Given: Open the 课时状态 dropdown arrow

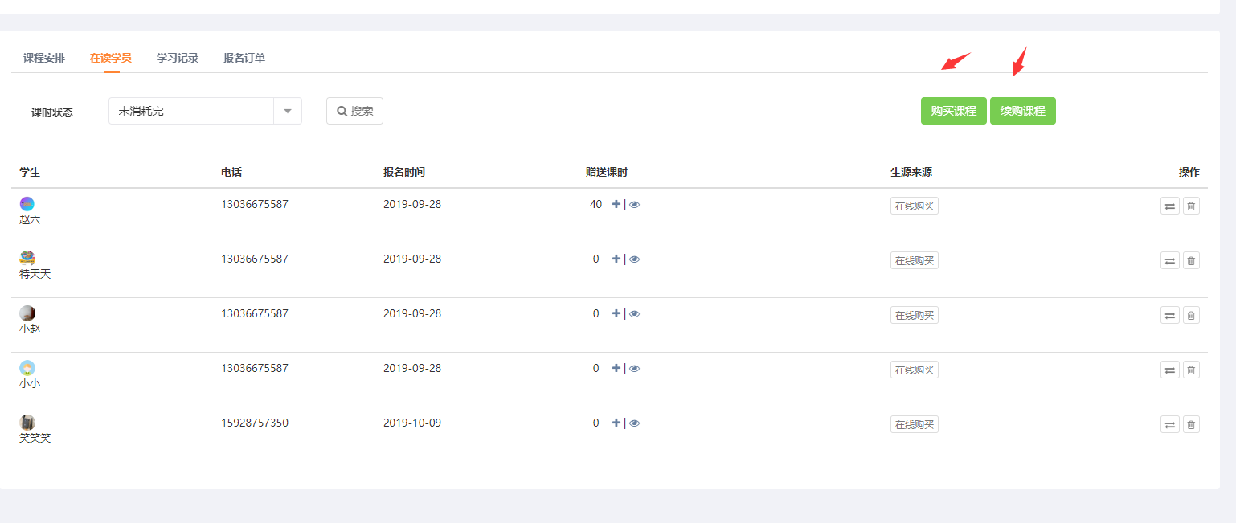Looking at the screenshot, I should pos(288,111).
